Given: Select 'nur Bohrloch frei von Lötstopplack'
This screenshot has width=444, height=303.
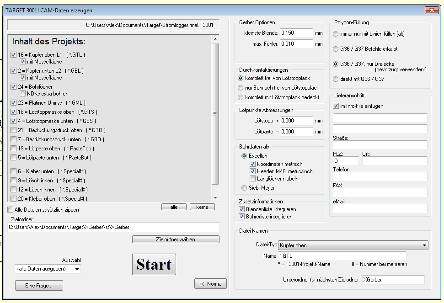Looking at the screenshot, I should [x=241, y=88].
